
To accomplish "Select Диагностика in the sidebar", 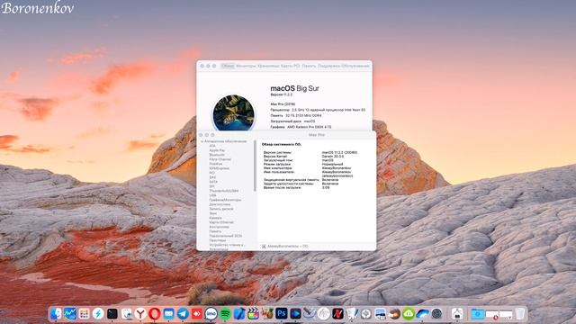I will tap(220, 204).
